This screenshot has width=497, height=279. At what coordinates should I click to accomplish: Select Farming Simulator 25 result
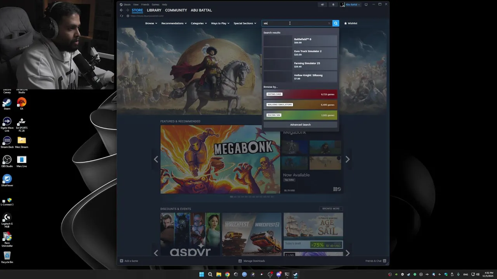pyautogui.click(x=300, y=65)
